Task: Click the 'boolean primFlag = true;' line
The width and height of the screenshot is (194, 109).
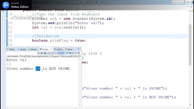Action: point(59,40)
